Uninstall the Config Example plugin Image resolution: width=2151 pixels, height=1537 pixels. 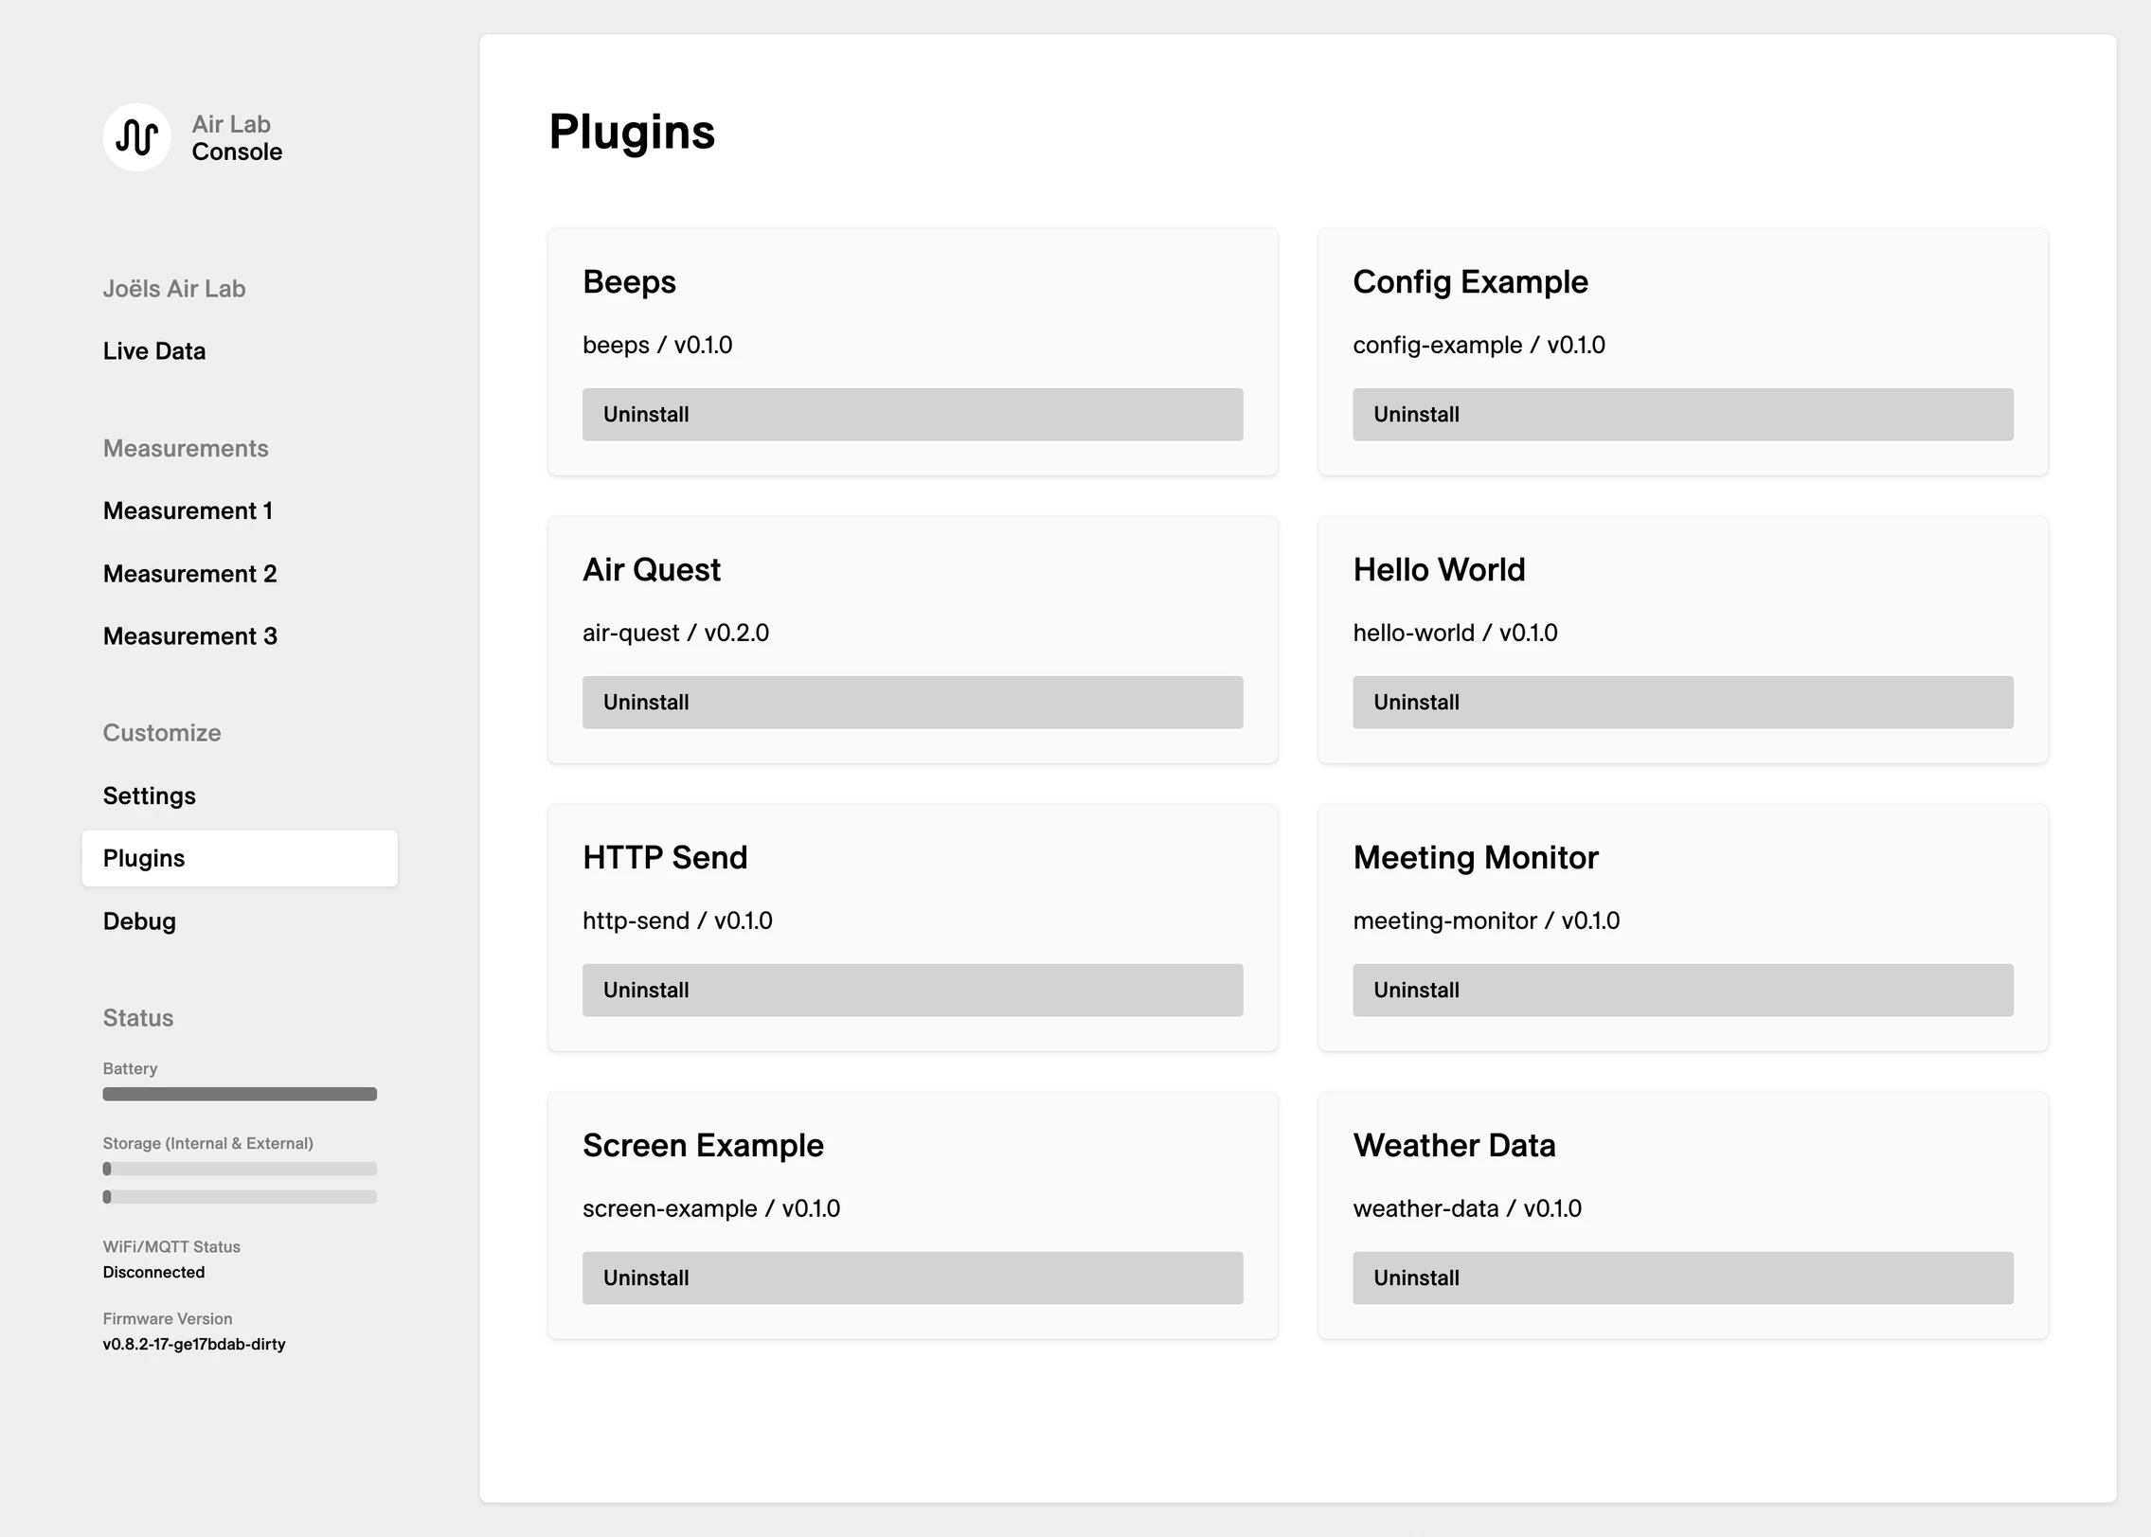point(1682,414)
